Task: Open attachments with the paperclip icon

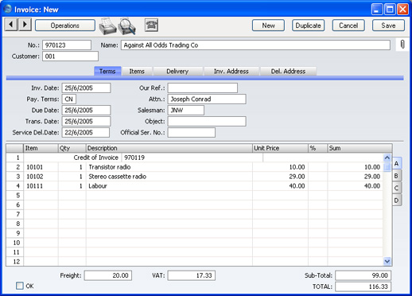Action: pyautogui.click(x=402, y=45)
